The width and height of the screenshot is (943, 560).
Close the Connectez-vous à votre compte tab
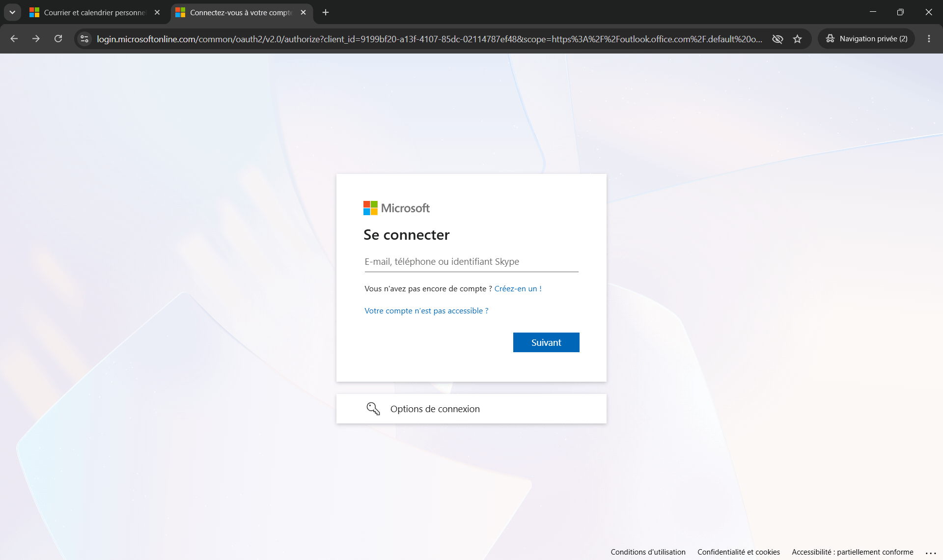click(303, 12)
